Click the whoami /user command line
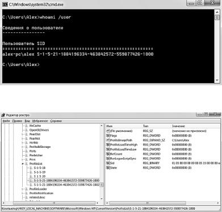Viewport: 222px width, 212px height. [37, 17]
